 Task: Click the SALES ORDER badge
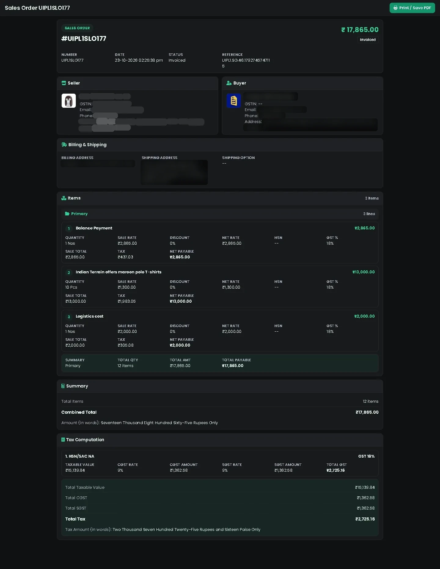click(77, 28)
